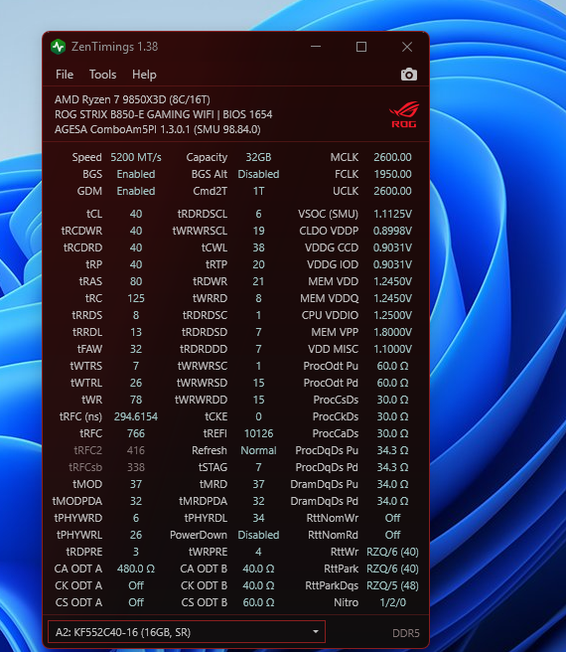The image size is (566, 652).
Task: Click the tWR value 78
Action: click(136, 400)
